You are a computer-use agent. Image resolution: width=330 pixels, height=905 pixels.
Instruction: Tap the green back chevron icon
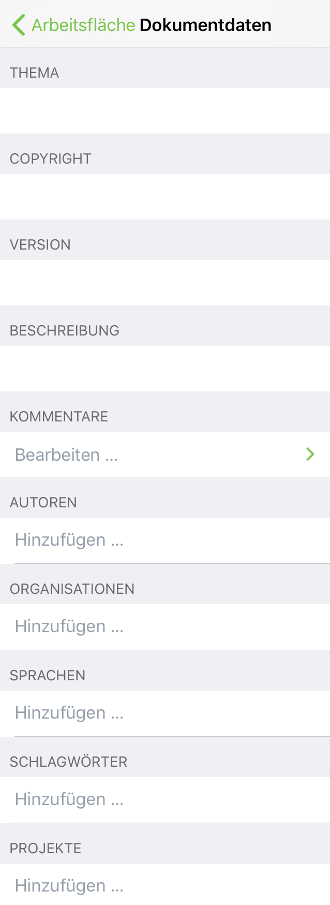19,25
